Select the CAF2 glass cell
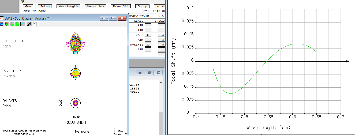The height and width of the screenshot is (135, 355). point(140,35)
